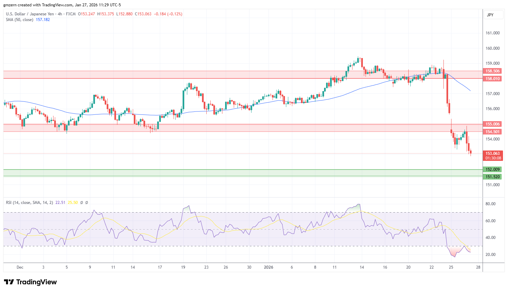Click the RSI value 22.51
This screenshot has width=508, height=292.
[x=60, y=203]
